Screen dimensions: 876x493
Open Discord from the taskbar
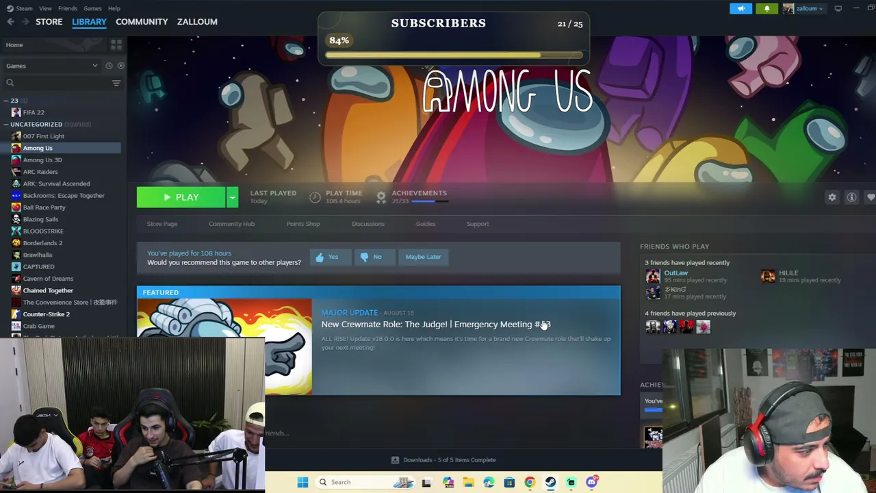click(592, 482)
